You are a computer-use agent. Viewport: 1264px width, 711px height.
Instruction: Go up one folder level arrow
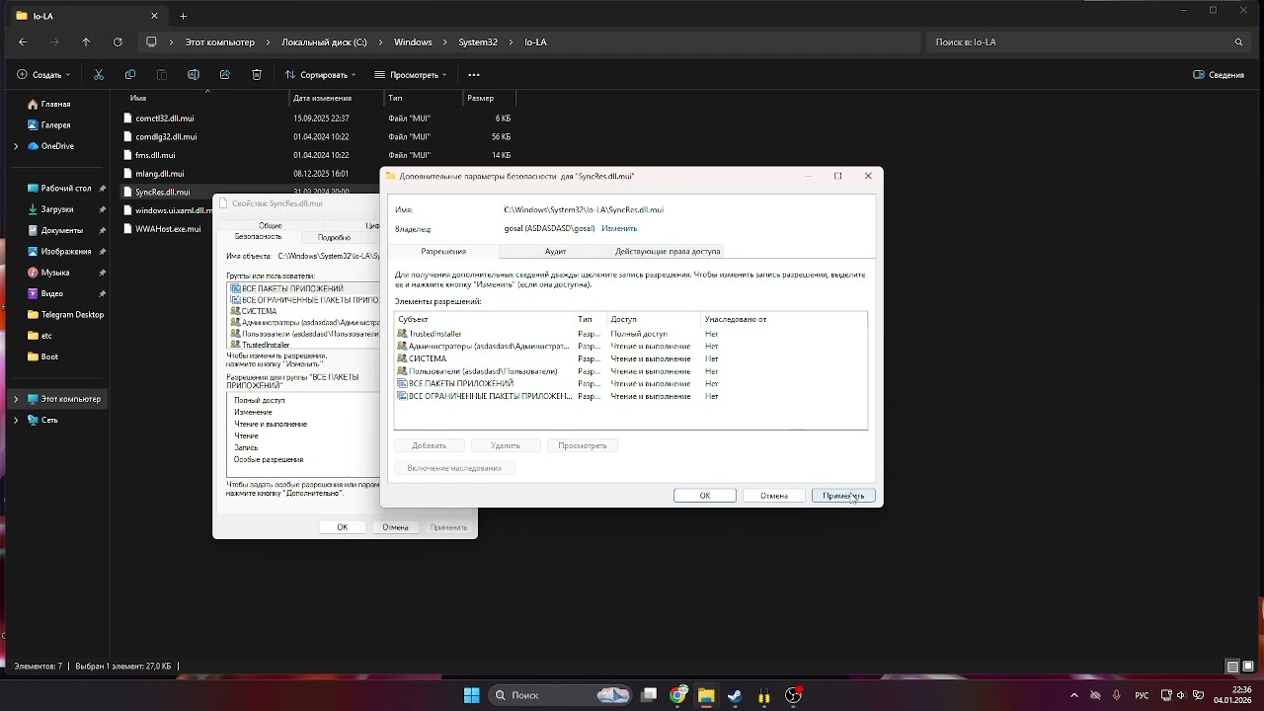tap(86, 42)
